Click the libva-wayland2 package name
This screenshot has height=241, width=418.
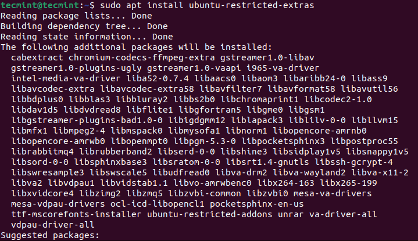[309, 172]
